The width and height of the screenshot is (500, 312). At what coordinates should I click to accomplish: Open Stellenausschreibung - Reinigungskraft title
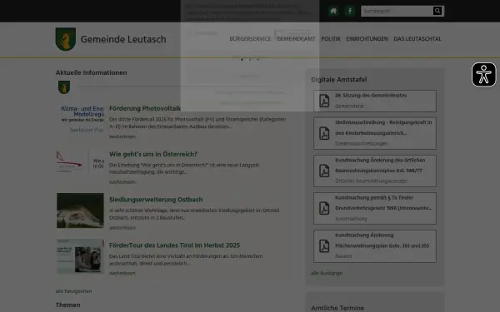tap(383, 127)
